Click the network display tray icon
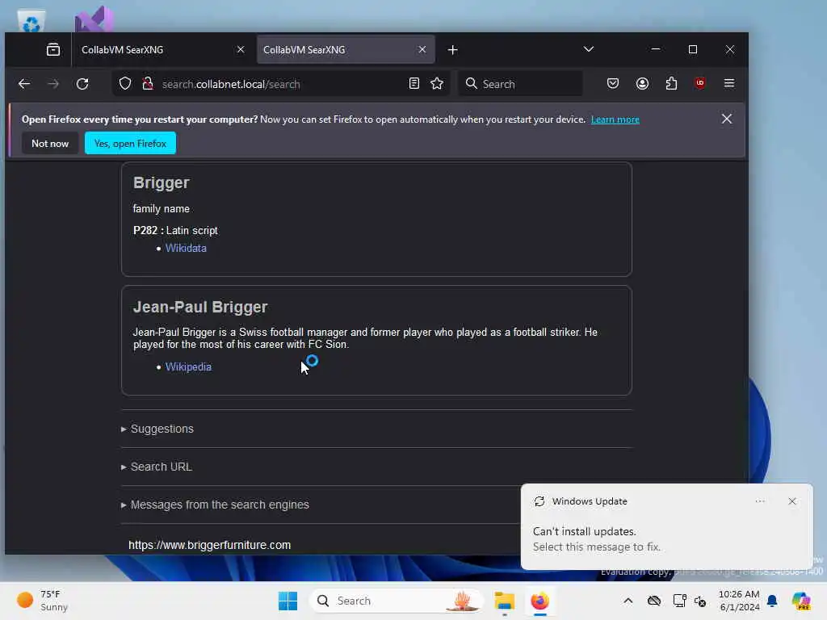Image resolution: width=827 pixels, height=620 pixels. 679,601
